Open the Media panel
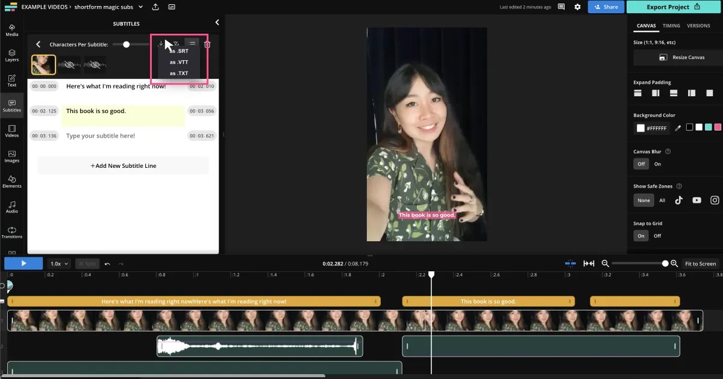The width and height of the screenshot is (723, 379). coord(11,30)
